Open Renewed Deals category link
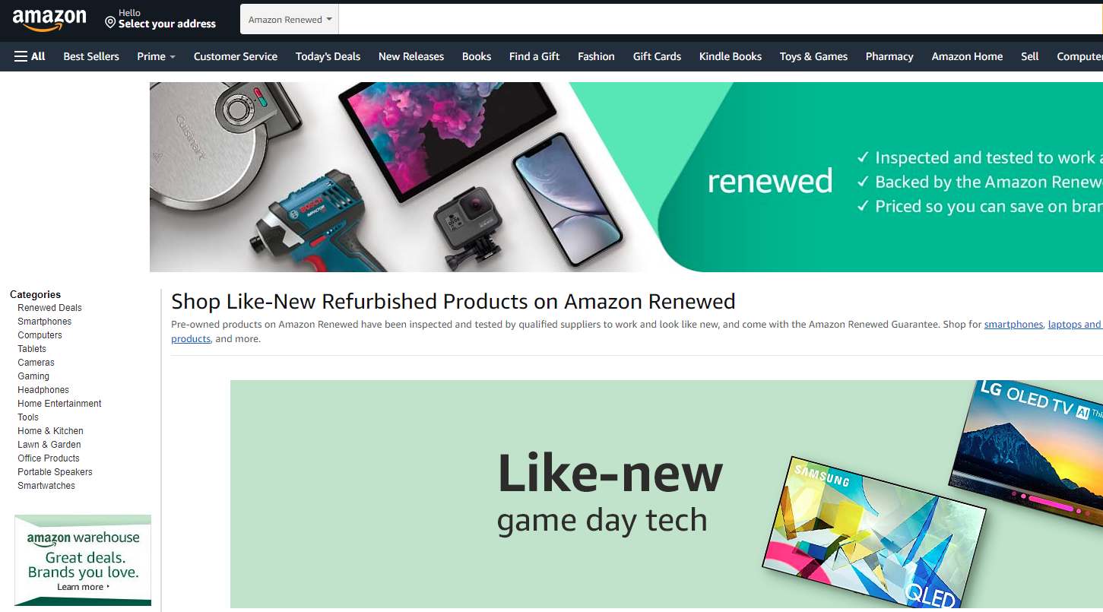The width and height of the screenshot is (1103, 612). click(x=49, y=308)
